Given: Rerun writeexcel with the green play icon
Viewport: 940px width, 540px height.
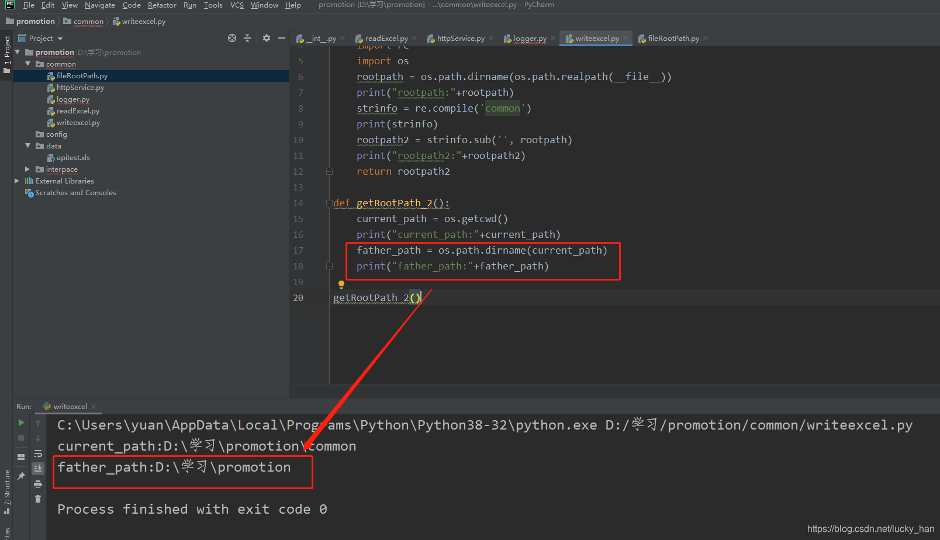Looking at the screenshot, I should pos(21,423).
